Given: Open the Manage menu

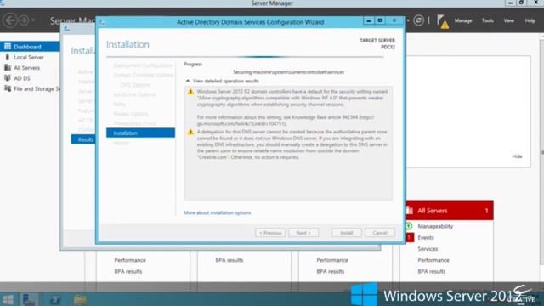Looking at the screenshot, I should point(463,20).
